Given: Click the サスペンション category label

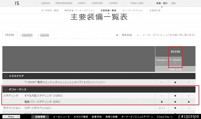Looking at the screenshot, I should pos(12,108).
